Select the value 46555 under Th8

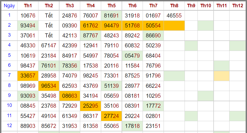[x=174, y=16]
